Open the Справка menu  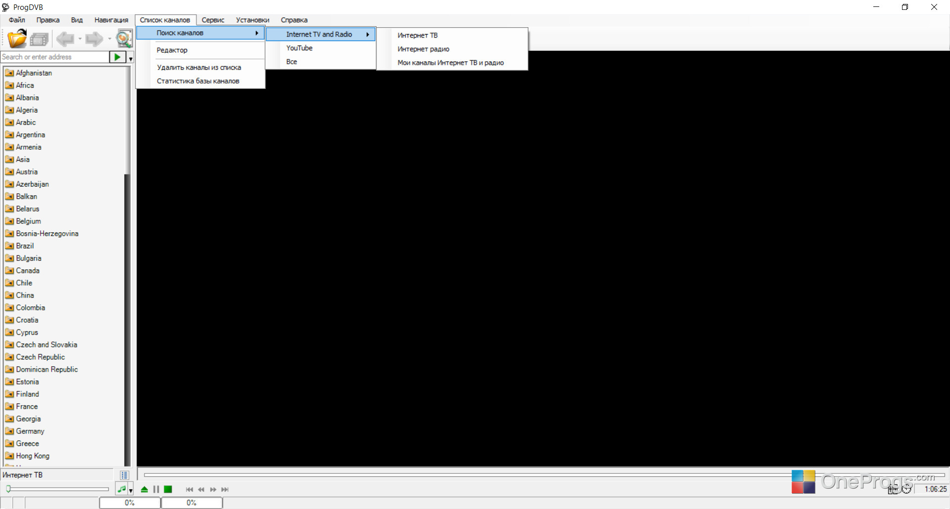coord(294,20)
